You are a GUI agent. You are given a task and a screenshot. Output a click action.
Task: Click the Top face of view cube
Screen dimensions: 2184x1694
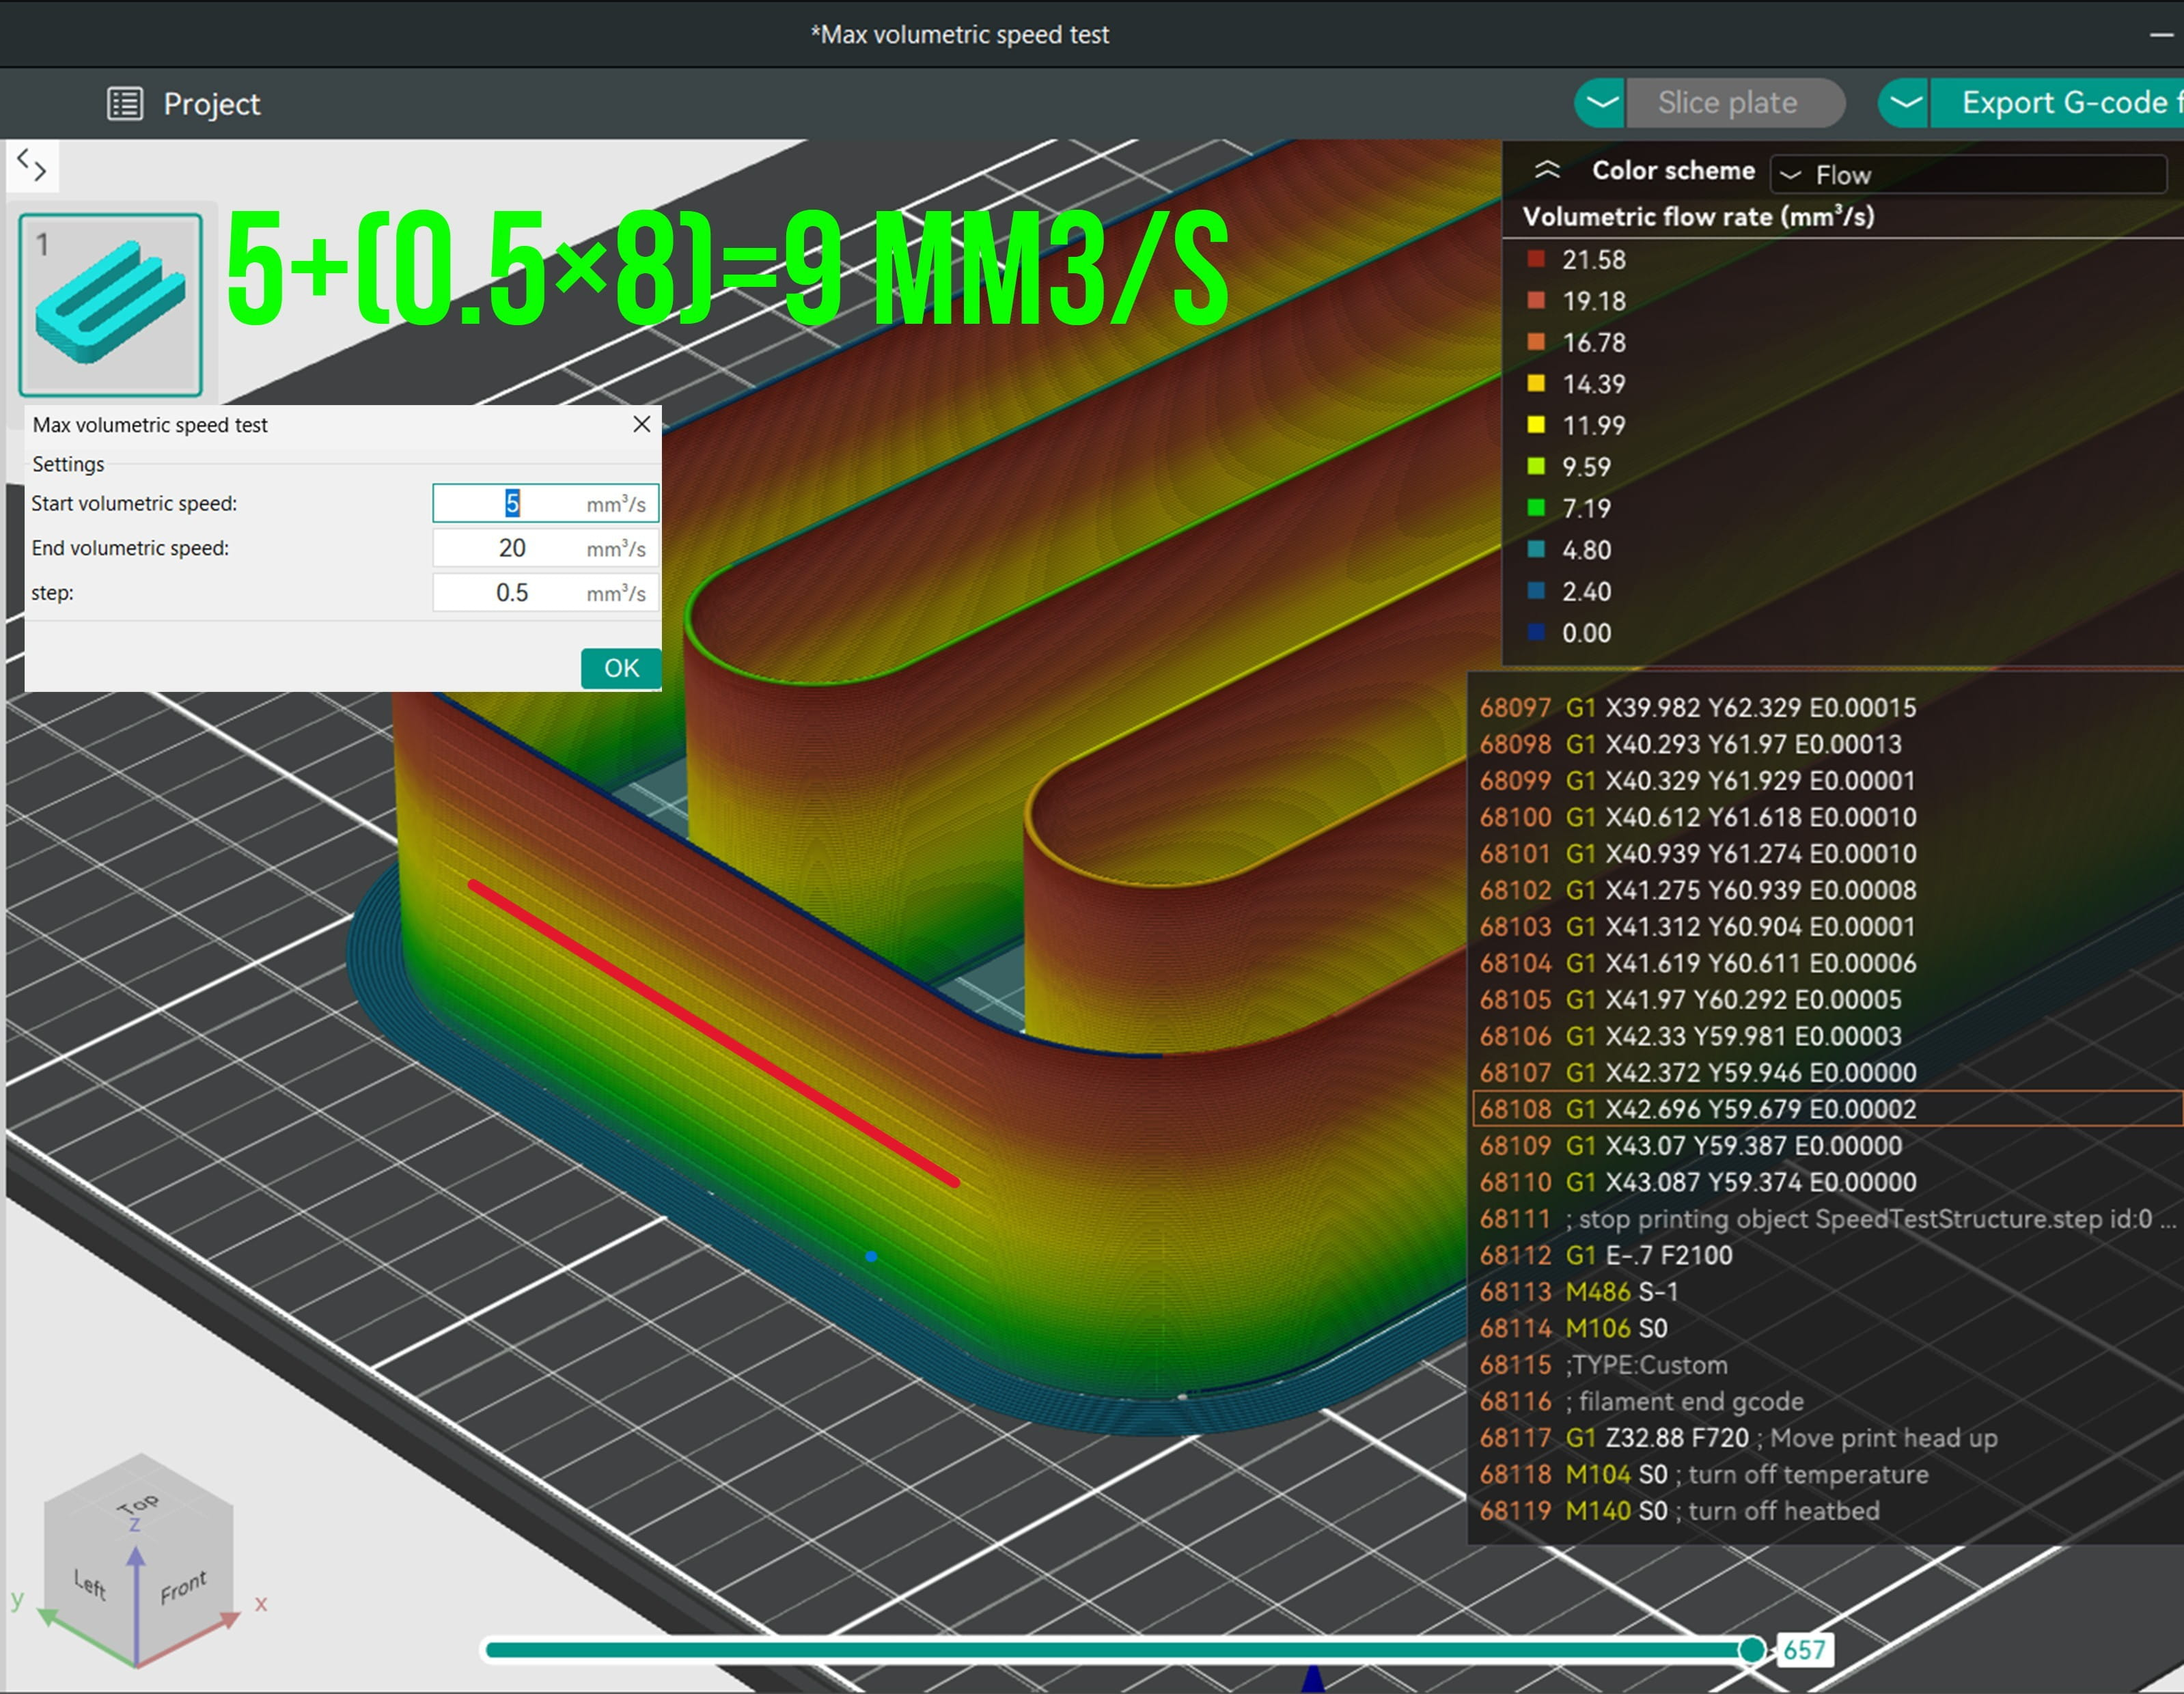coord(138,1503)
